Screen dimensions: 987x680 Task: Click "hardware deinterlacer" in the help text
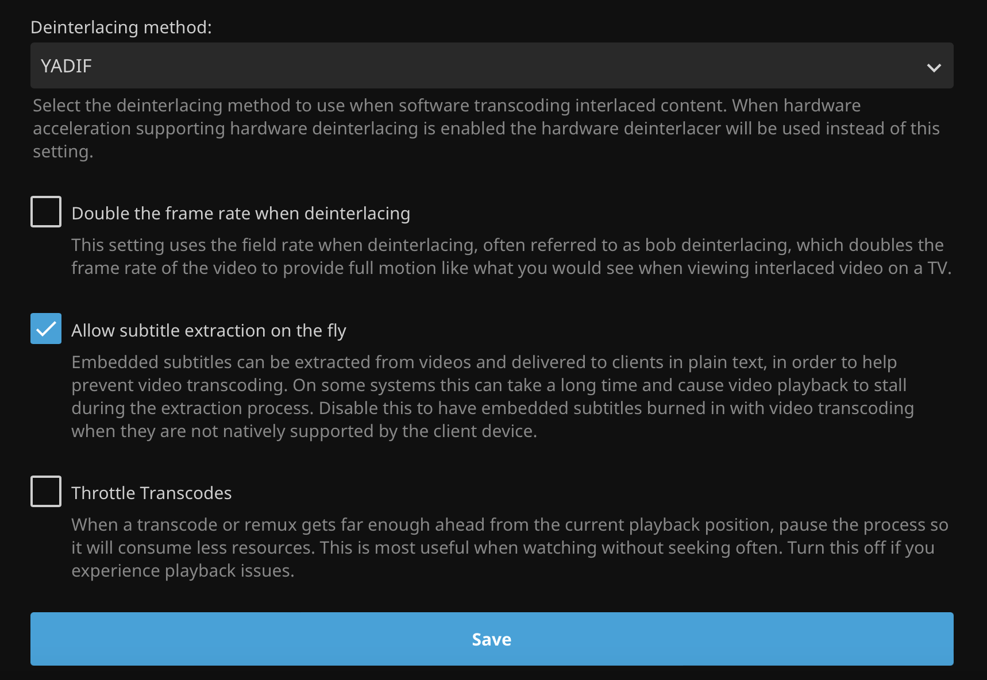[631, 129]
